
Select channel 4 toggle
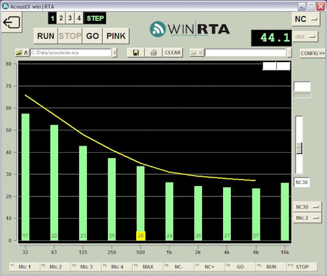click(x=78, y=18)
